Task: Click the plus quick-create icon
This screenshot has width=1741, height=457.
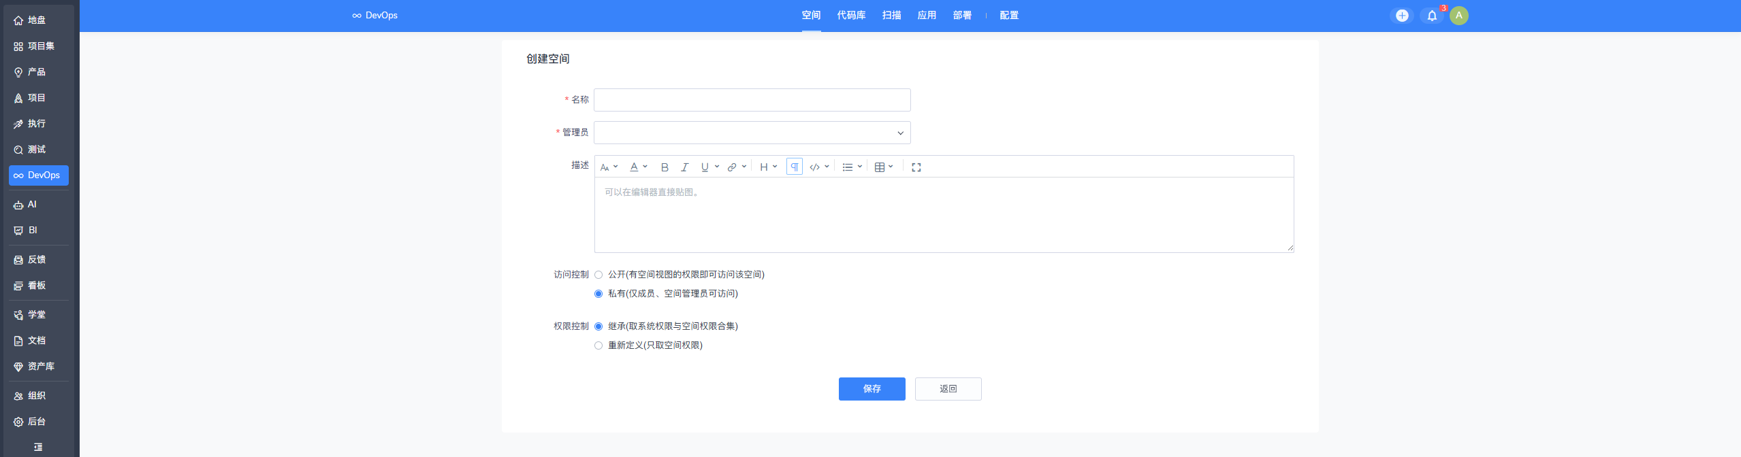Action: click(1401, 16)
